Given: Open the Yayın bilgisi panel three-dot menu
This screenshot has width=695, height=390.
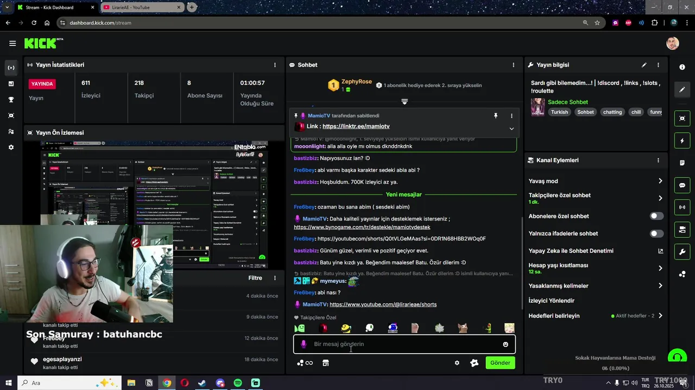Looking at the screenshot, I should (x=658, y=65).
